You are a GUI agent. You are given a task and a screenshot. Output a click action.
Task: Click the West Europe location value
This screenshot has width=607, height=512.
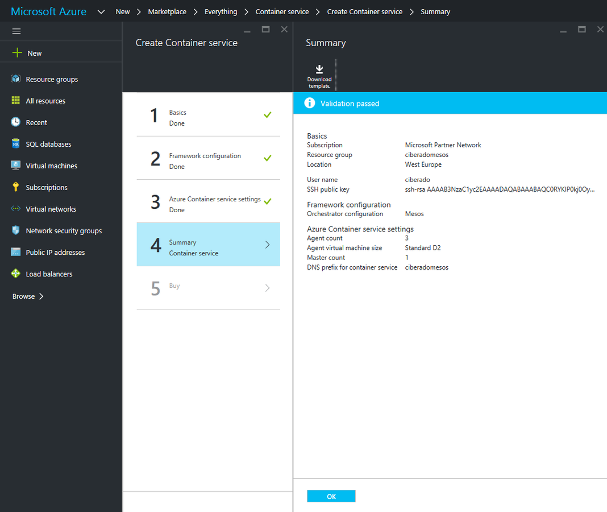423,164
